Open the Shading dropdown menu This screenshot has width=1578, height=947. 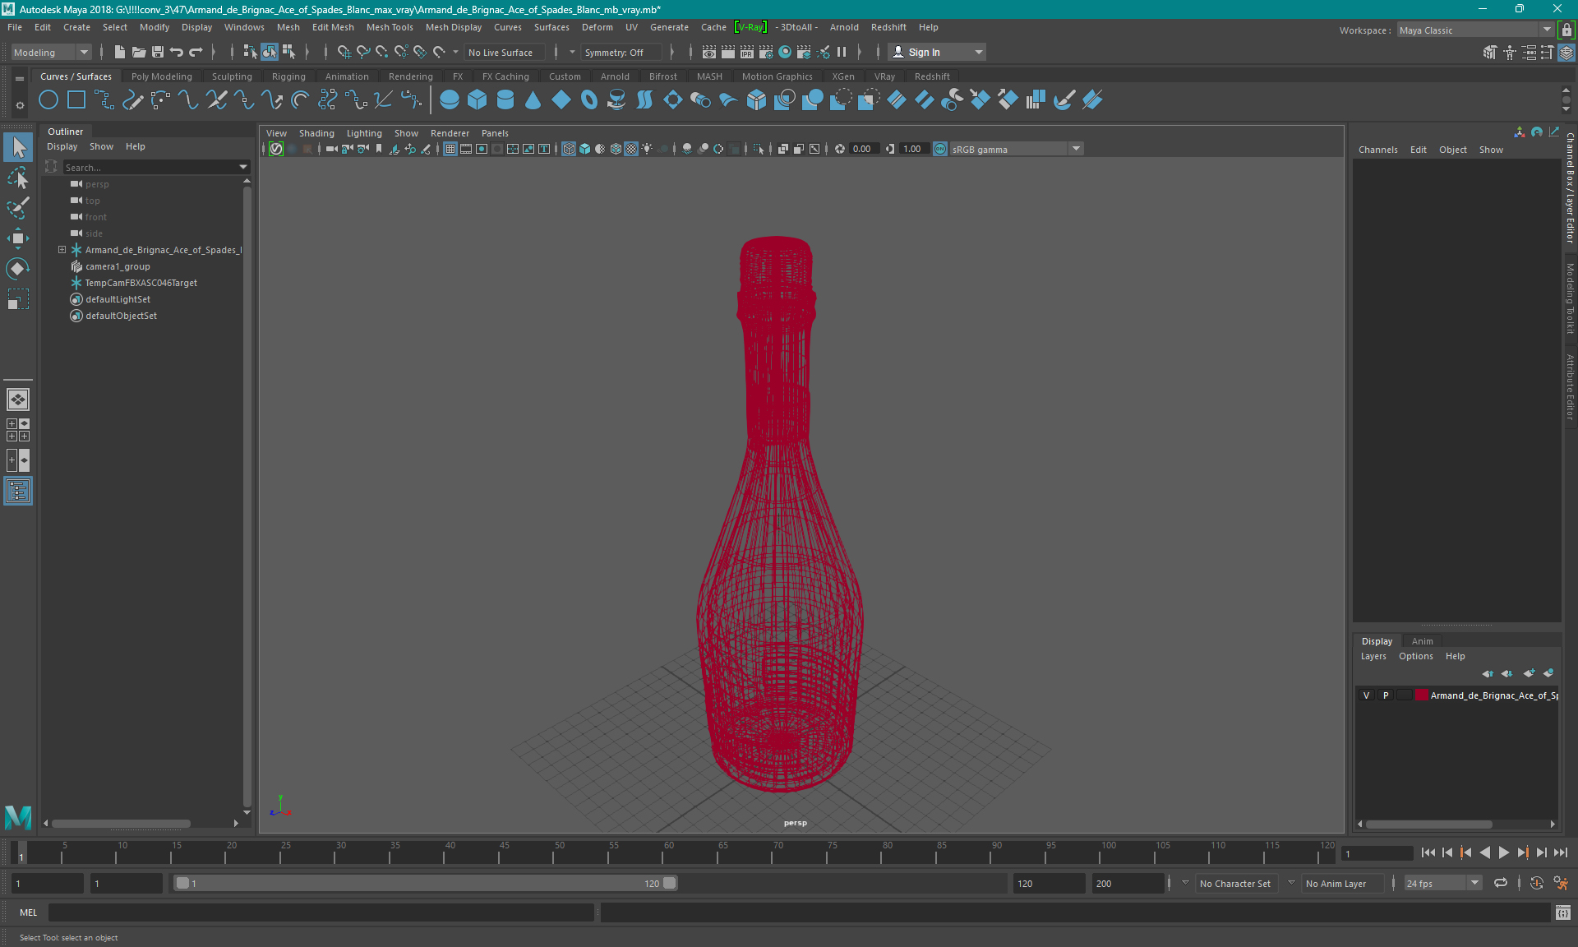click(x=316, y=133)
